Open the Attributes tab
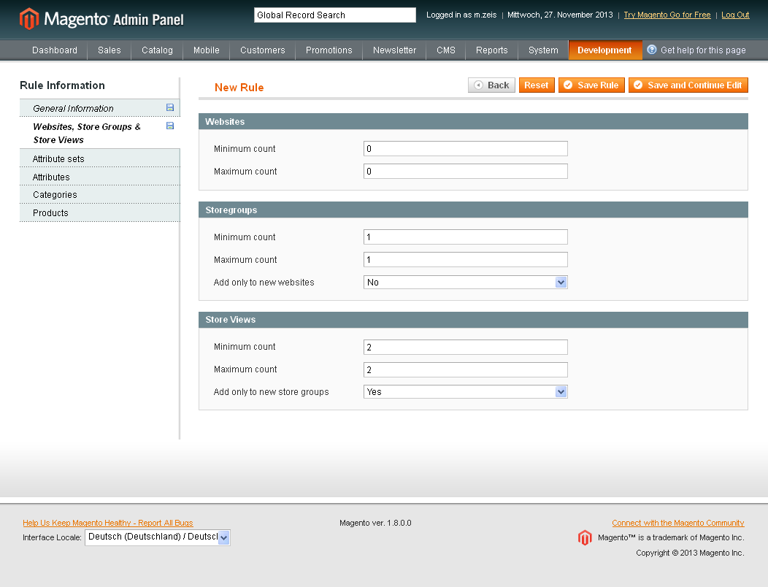The image size is (768, 587). click(x=99, y=177)
